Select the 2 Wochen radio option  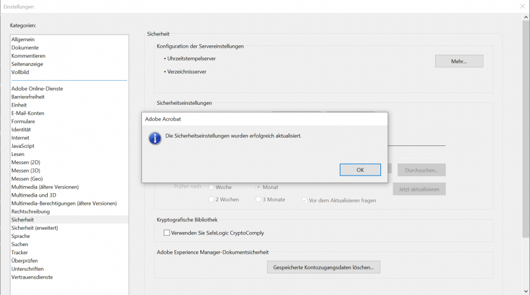[x=211, y=200]
